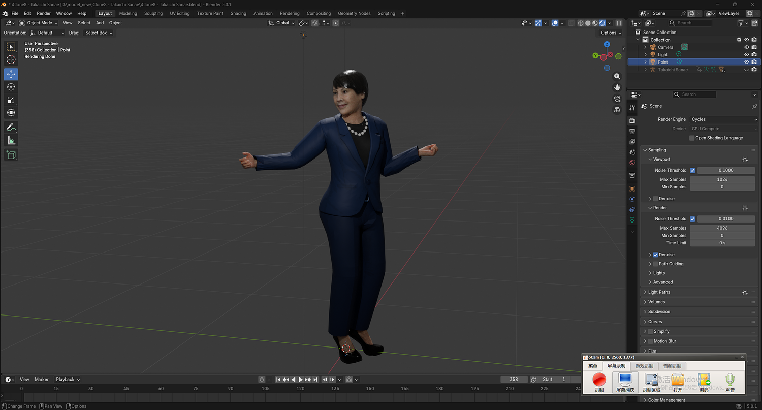Open the World properties tab
Screen dimensions: 762x410
click(x=632, y=163)
